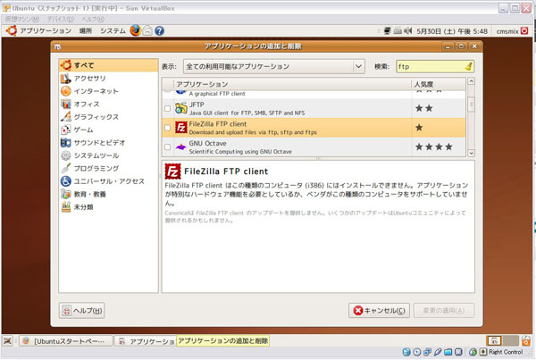Image resolution: width=536 pixels, height=360 pixels.
Task: Select the 教育・教養 category icon
Action: click(65, 194)
